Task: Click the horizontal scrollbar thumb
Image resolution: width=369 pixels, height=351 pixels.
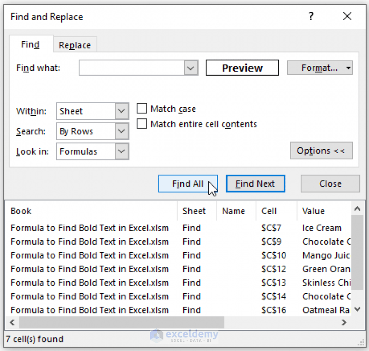Action: tap(122, 322)
